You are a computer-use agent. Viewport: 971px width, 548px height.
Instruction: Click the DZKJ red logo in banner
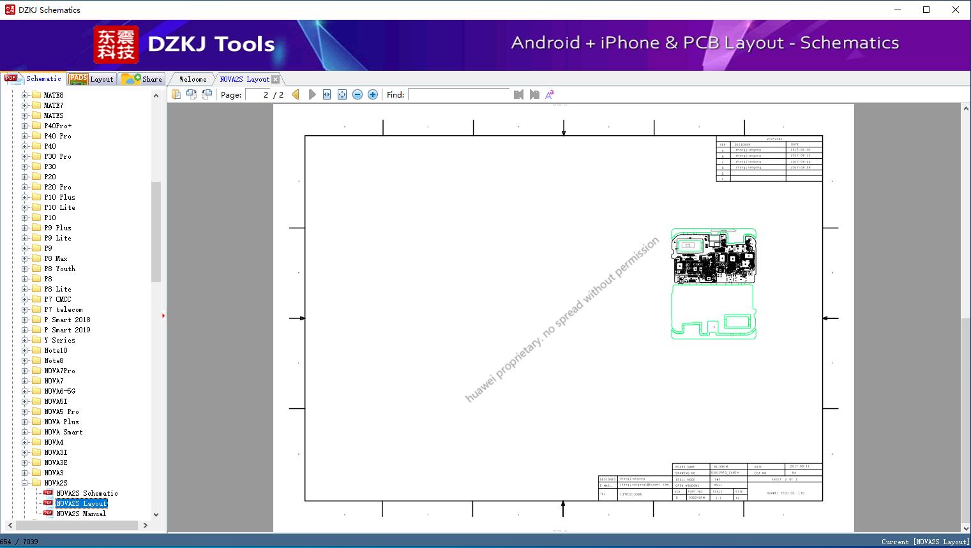coord(116,45)
